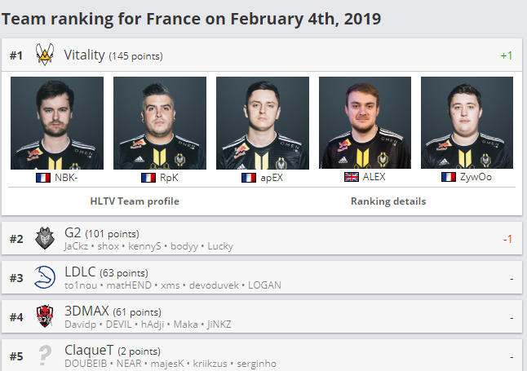Click ZywOo player name

click(x=476, y=177)
